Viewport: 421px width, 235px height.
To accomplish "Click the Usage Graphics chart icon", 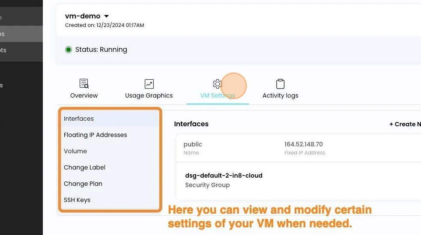I will click(149, 84).
